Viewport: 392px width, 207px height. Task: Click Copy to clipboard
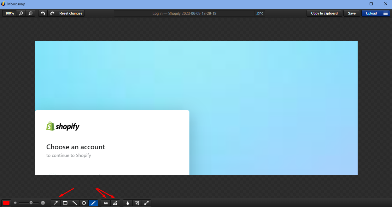point(324,13)
